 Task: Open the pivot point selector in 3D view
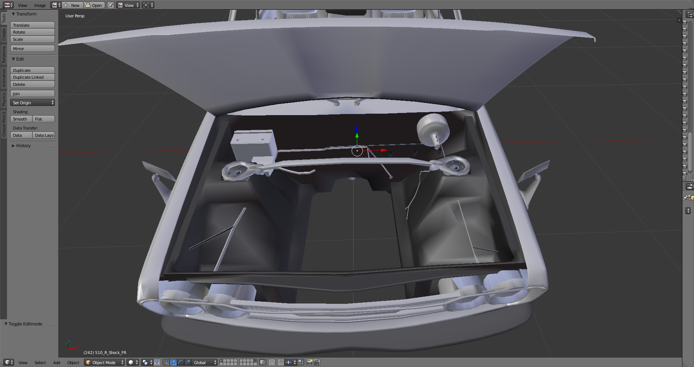click(147, 362)
